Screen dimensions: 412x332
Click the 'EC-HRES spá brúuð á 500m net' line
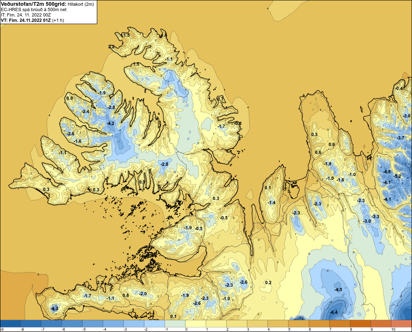[34, 9]
